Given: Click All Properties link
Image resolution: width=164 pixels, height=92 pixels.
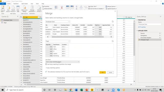Looking at the screenshot, I should (142, 27).
